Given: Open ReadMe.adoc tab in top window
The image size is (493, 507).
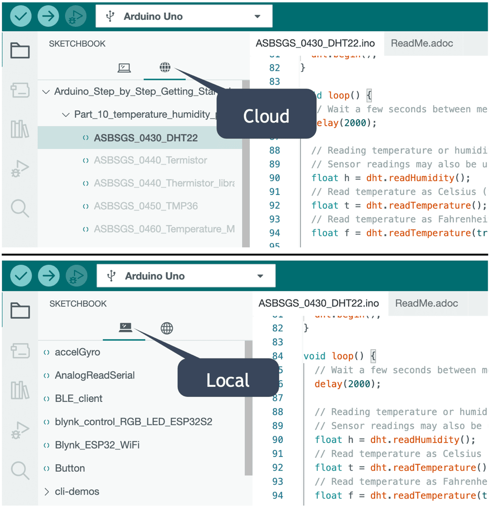Looking at the screenshot, I should (x=422, y=43).
